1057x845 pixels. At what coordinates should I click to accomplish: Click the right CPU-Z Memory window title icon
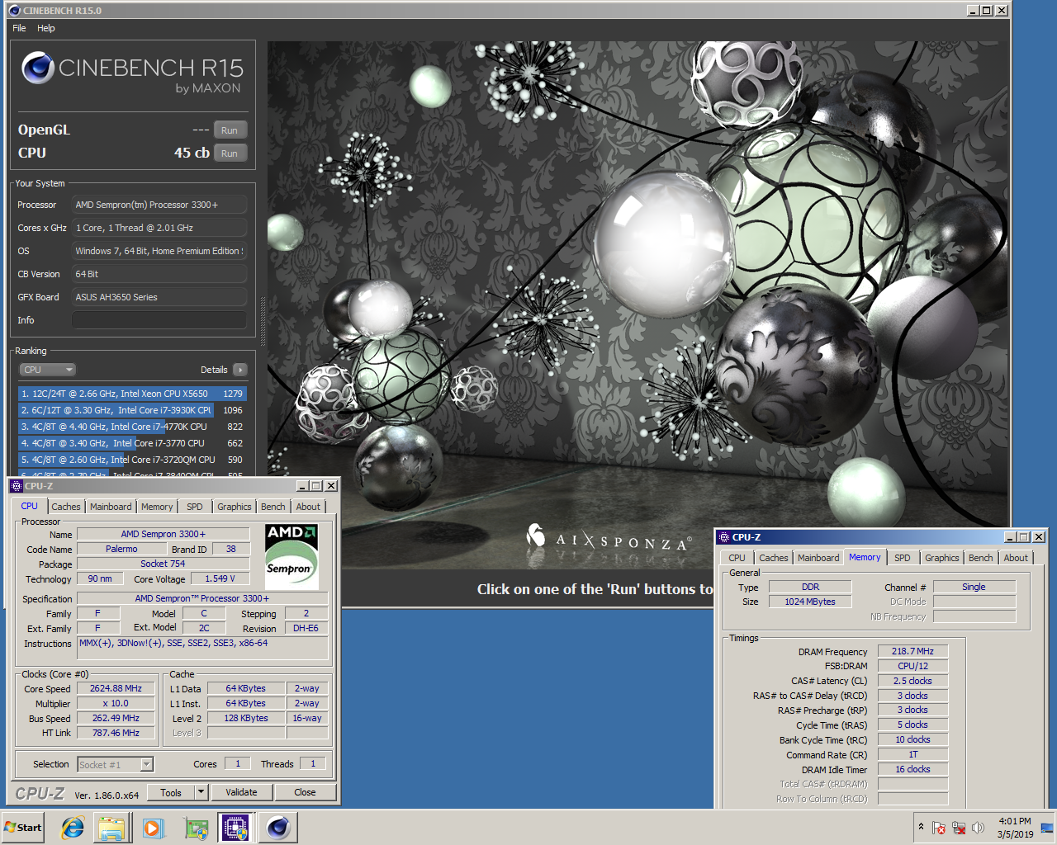pos(724,537)
